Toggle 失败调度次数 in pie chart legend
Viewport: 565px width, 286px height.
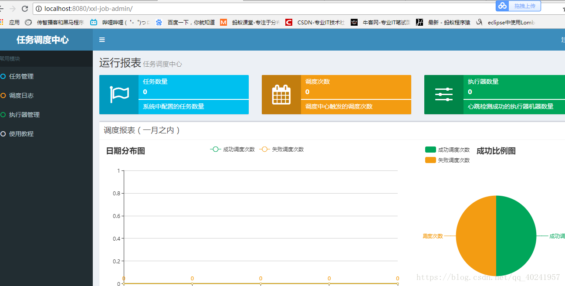(447, 160)
